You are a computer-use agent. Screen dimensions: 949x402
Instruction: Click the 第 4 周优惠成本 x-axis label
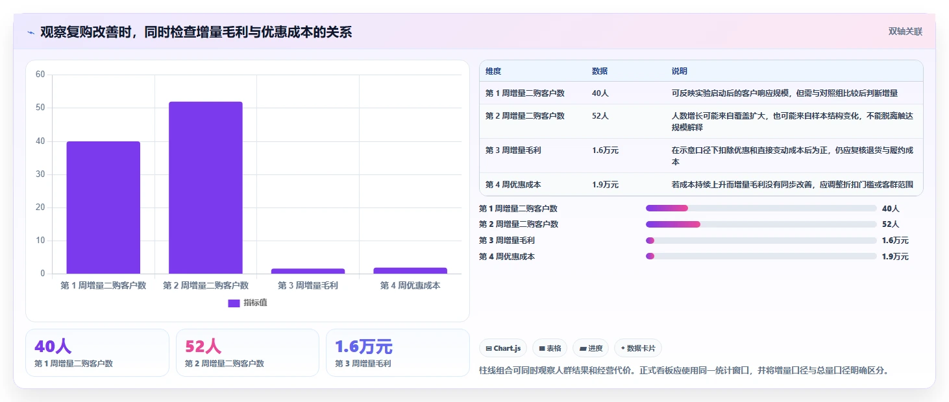click(410, 285)
